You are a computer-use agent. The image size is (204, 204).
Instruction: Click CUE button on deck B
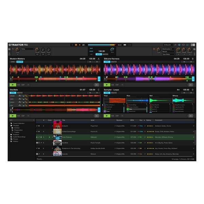coord(113,85)
